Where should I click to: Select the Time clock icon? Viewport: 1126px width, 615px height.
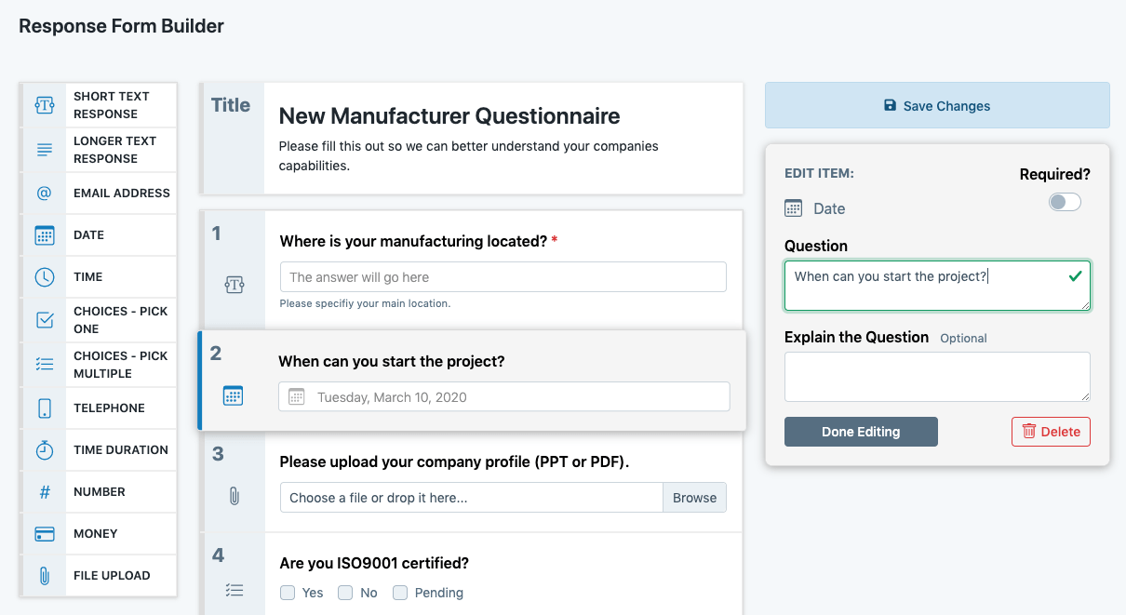(x=44, y=276)
